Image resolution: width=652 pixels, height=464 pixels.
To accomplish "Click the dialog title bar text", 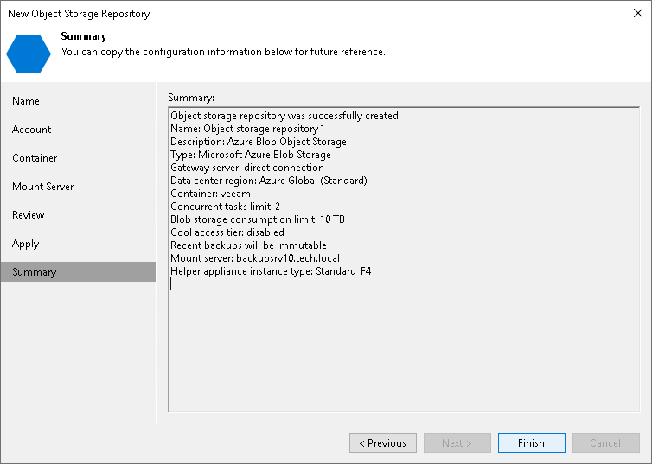I will point(79,14).
